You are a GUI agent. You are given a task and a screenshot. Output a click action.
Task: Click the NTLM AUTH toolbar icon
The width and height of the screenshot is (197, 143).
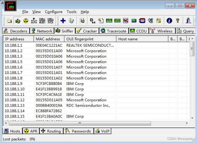pyautogui.click(x=34, y=21)
